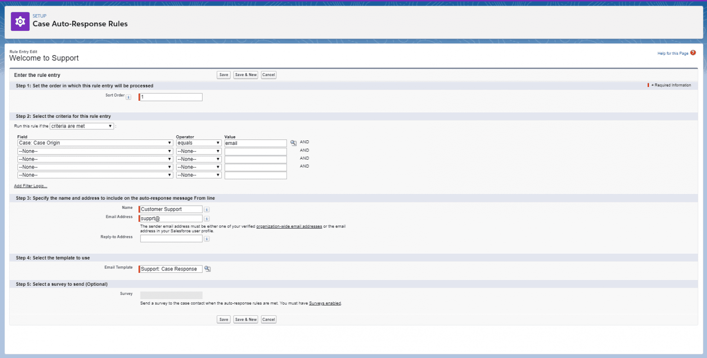Click the top Save button

pyautogui.click(x=224, y=75)
